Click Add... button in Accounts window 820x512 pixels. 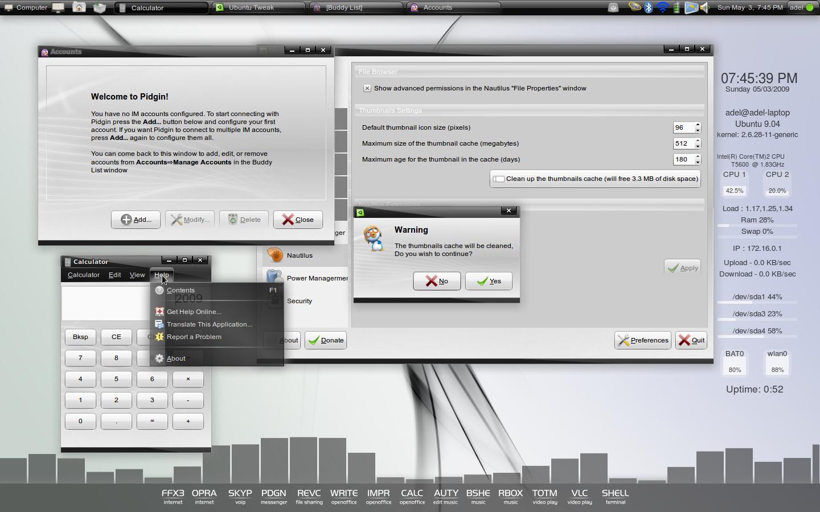(136, 220)
